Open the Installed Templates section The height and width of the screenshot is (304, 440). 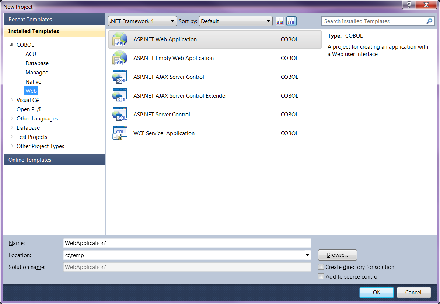click(x=54, y=31)
